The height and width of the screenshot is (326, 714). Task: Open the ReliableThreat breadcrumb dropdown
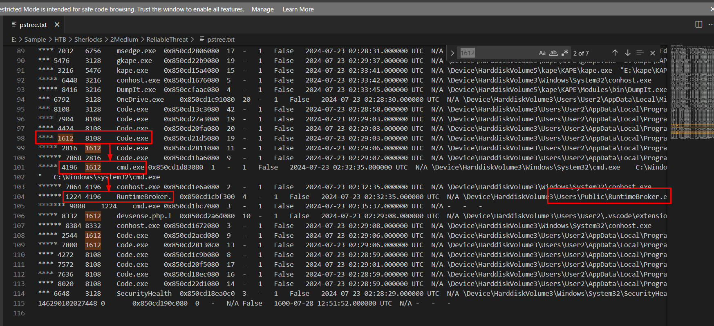[x=167, y=39]
